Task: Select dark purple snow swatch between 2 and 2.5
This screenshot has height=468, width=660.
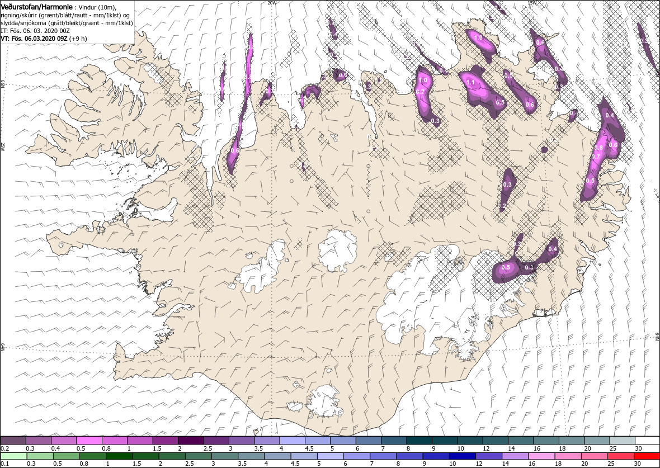Action: tap(191, 440)
